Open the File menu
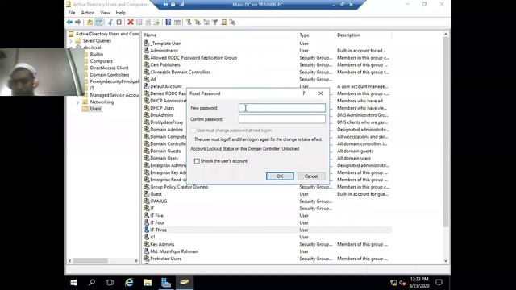Screen dimensions: 516x290 72,13
